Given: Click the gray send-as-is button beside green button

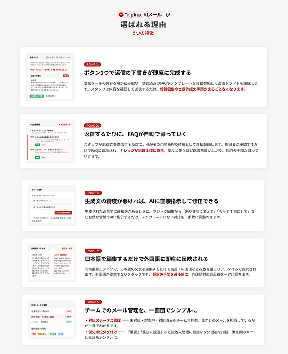Looking at the screenshot, I should [50, 96].
